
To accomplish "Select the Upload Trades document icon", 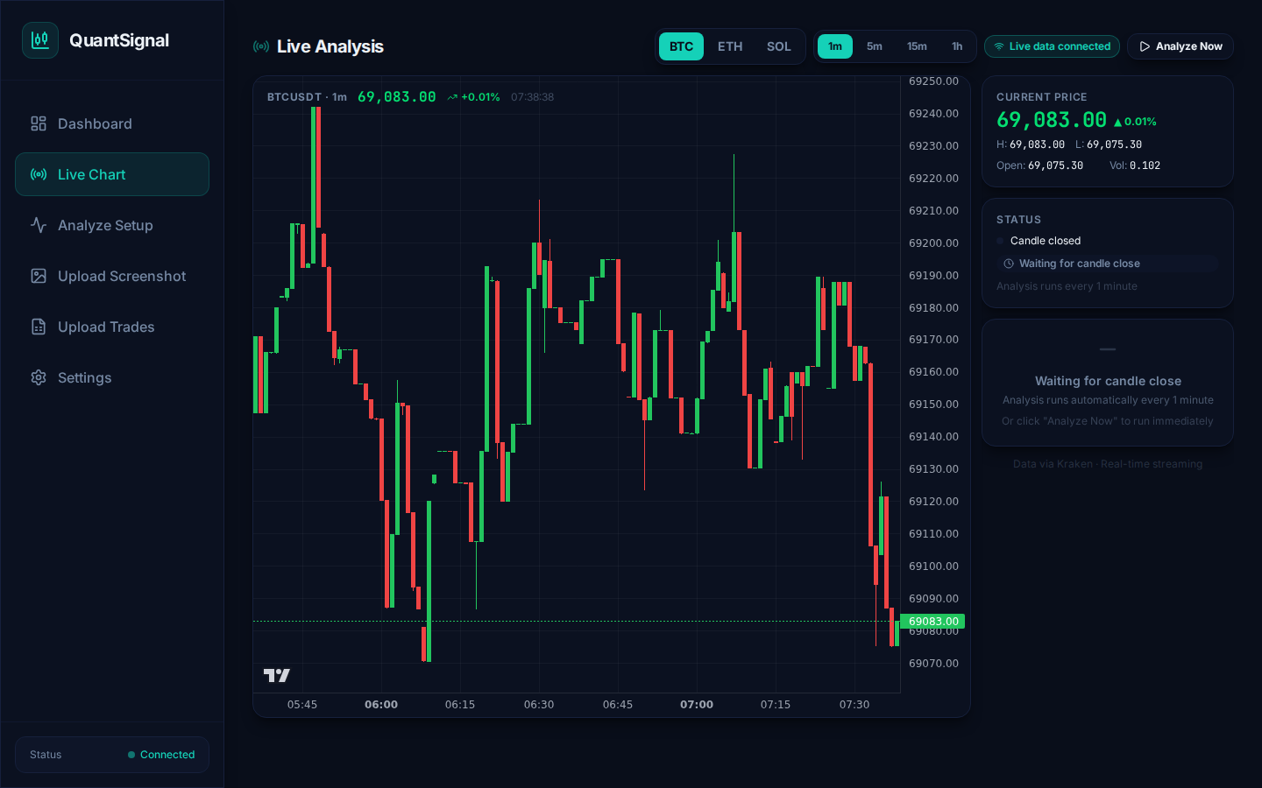I will click(38, 327).
